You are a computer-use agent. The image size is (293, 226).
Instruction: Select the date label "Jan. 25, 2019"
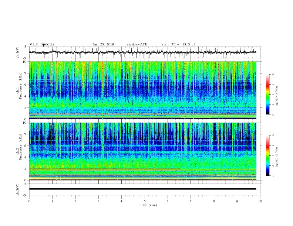point(103,44)
